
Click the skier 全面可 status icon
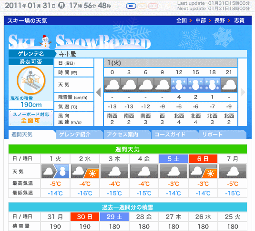coord(31,80)
